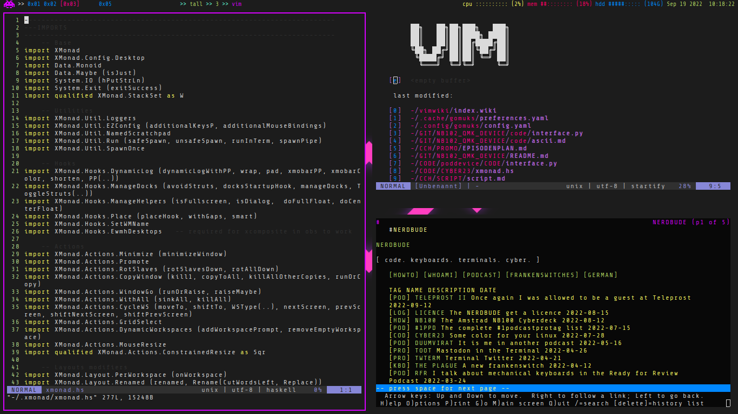The width and height of the screenshot is (738, 414).
Task: Click the pink parallelogram shape below startify pane
Action: (420, 211)
